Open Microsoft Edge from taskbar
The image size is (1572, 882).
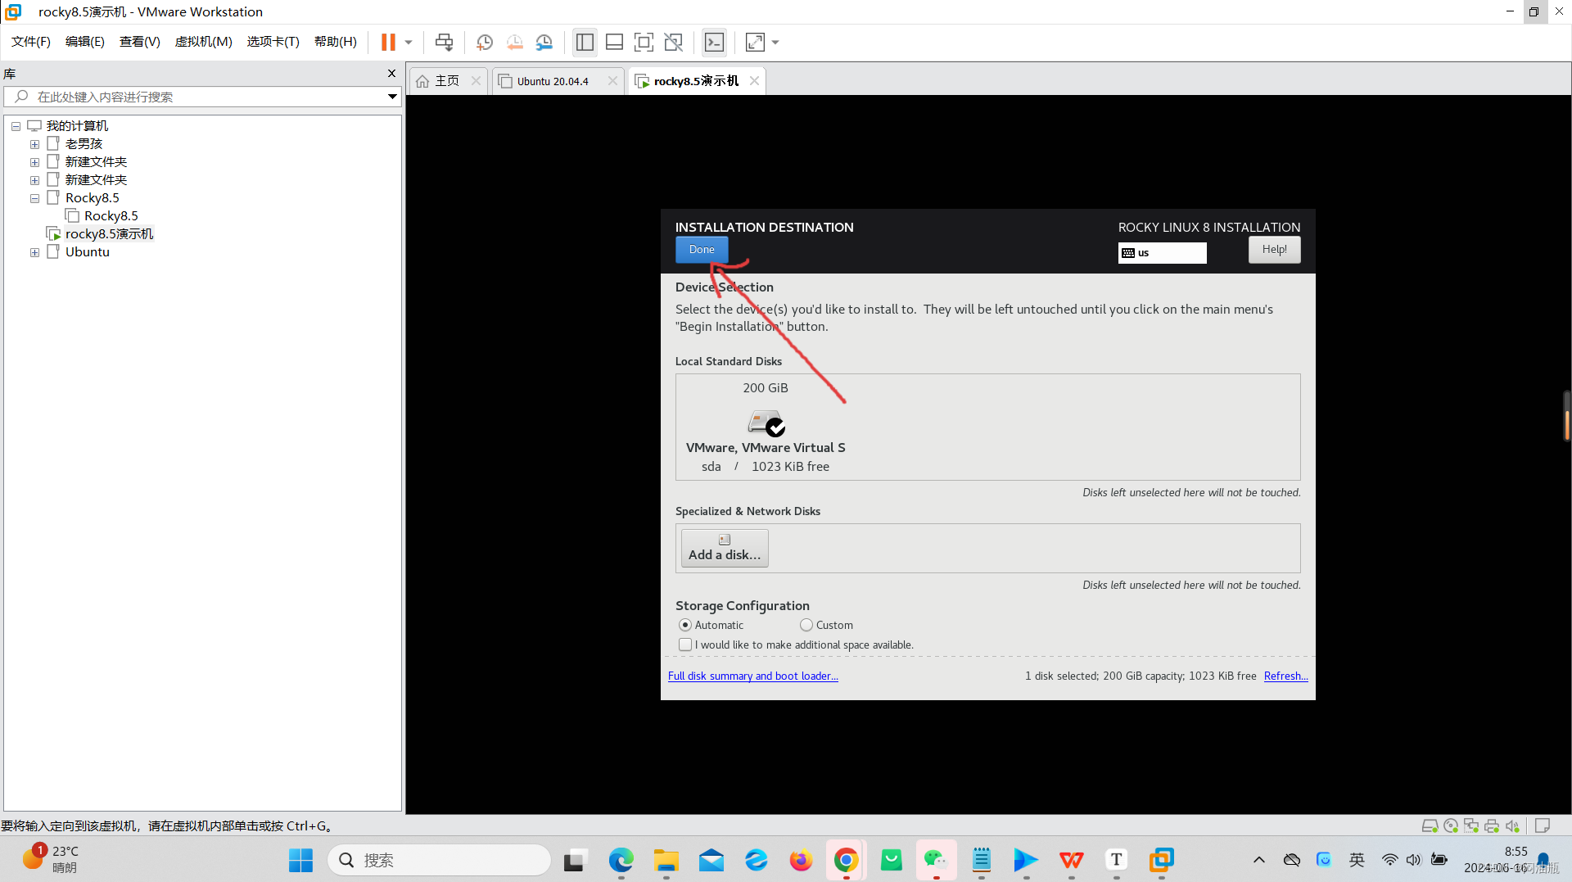click(x=621, y=860)
